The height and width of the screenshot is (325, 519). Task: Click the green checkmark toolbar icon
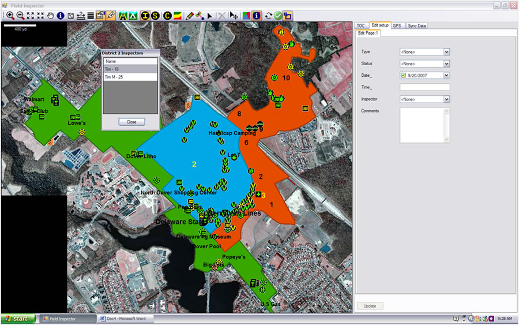278,16
